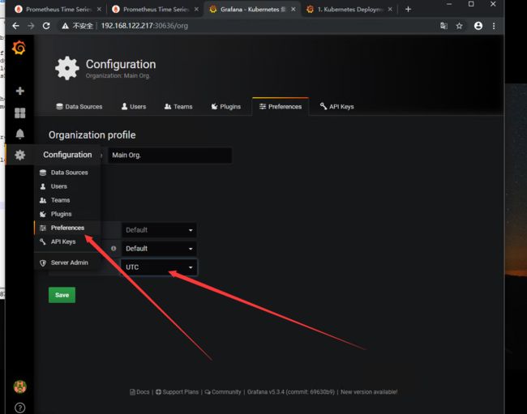
Task: Open the Alerting bell icon in sidebar
Action: point(19,134)
